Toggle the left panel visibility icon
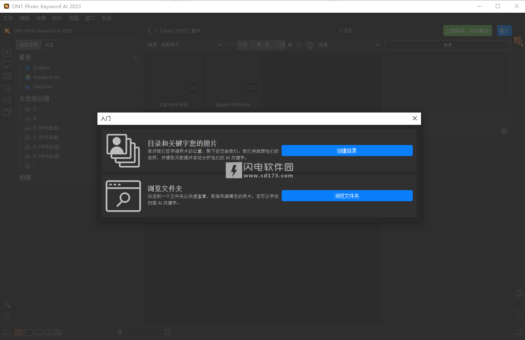 7,332
